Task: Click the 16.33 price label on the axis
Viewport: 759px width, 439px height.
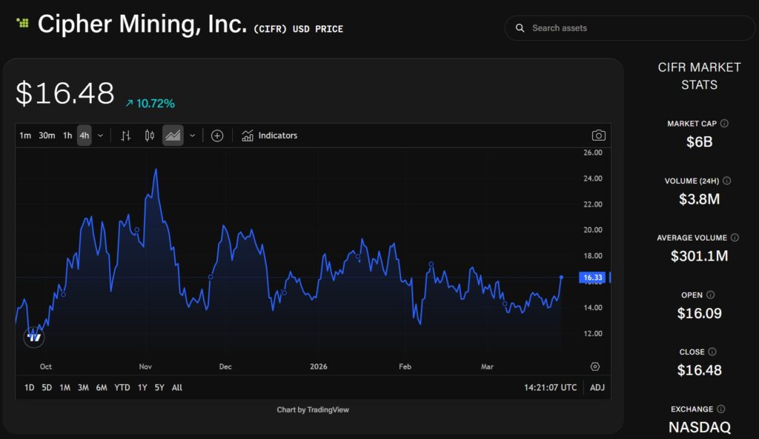Action: pyautogui.click(x=592, y=276)
